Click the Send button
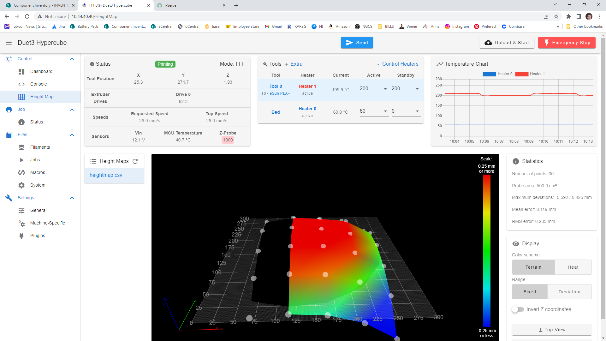The width and height of the screenshot is (606, 341). (357, 43)
